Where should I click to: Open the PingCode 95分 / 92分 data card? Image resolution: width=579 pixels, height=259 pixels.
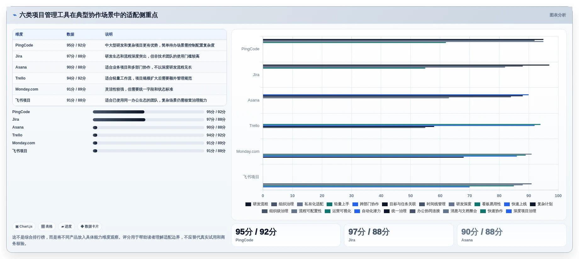(286, 235)
